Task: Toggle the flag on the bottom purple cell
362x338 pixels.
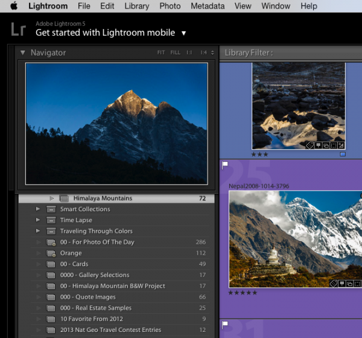Action: click(x=225, y=325)
